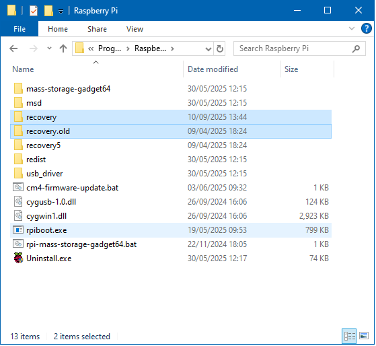Navigate back with the left arrow
The height and width of the screenshot is (346, 376).
coord(13,48)
